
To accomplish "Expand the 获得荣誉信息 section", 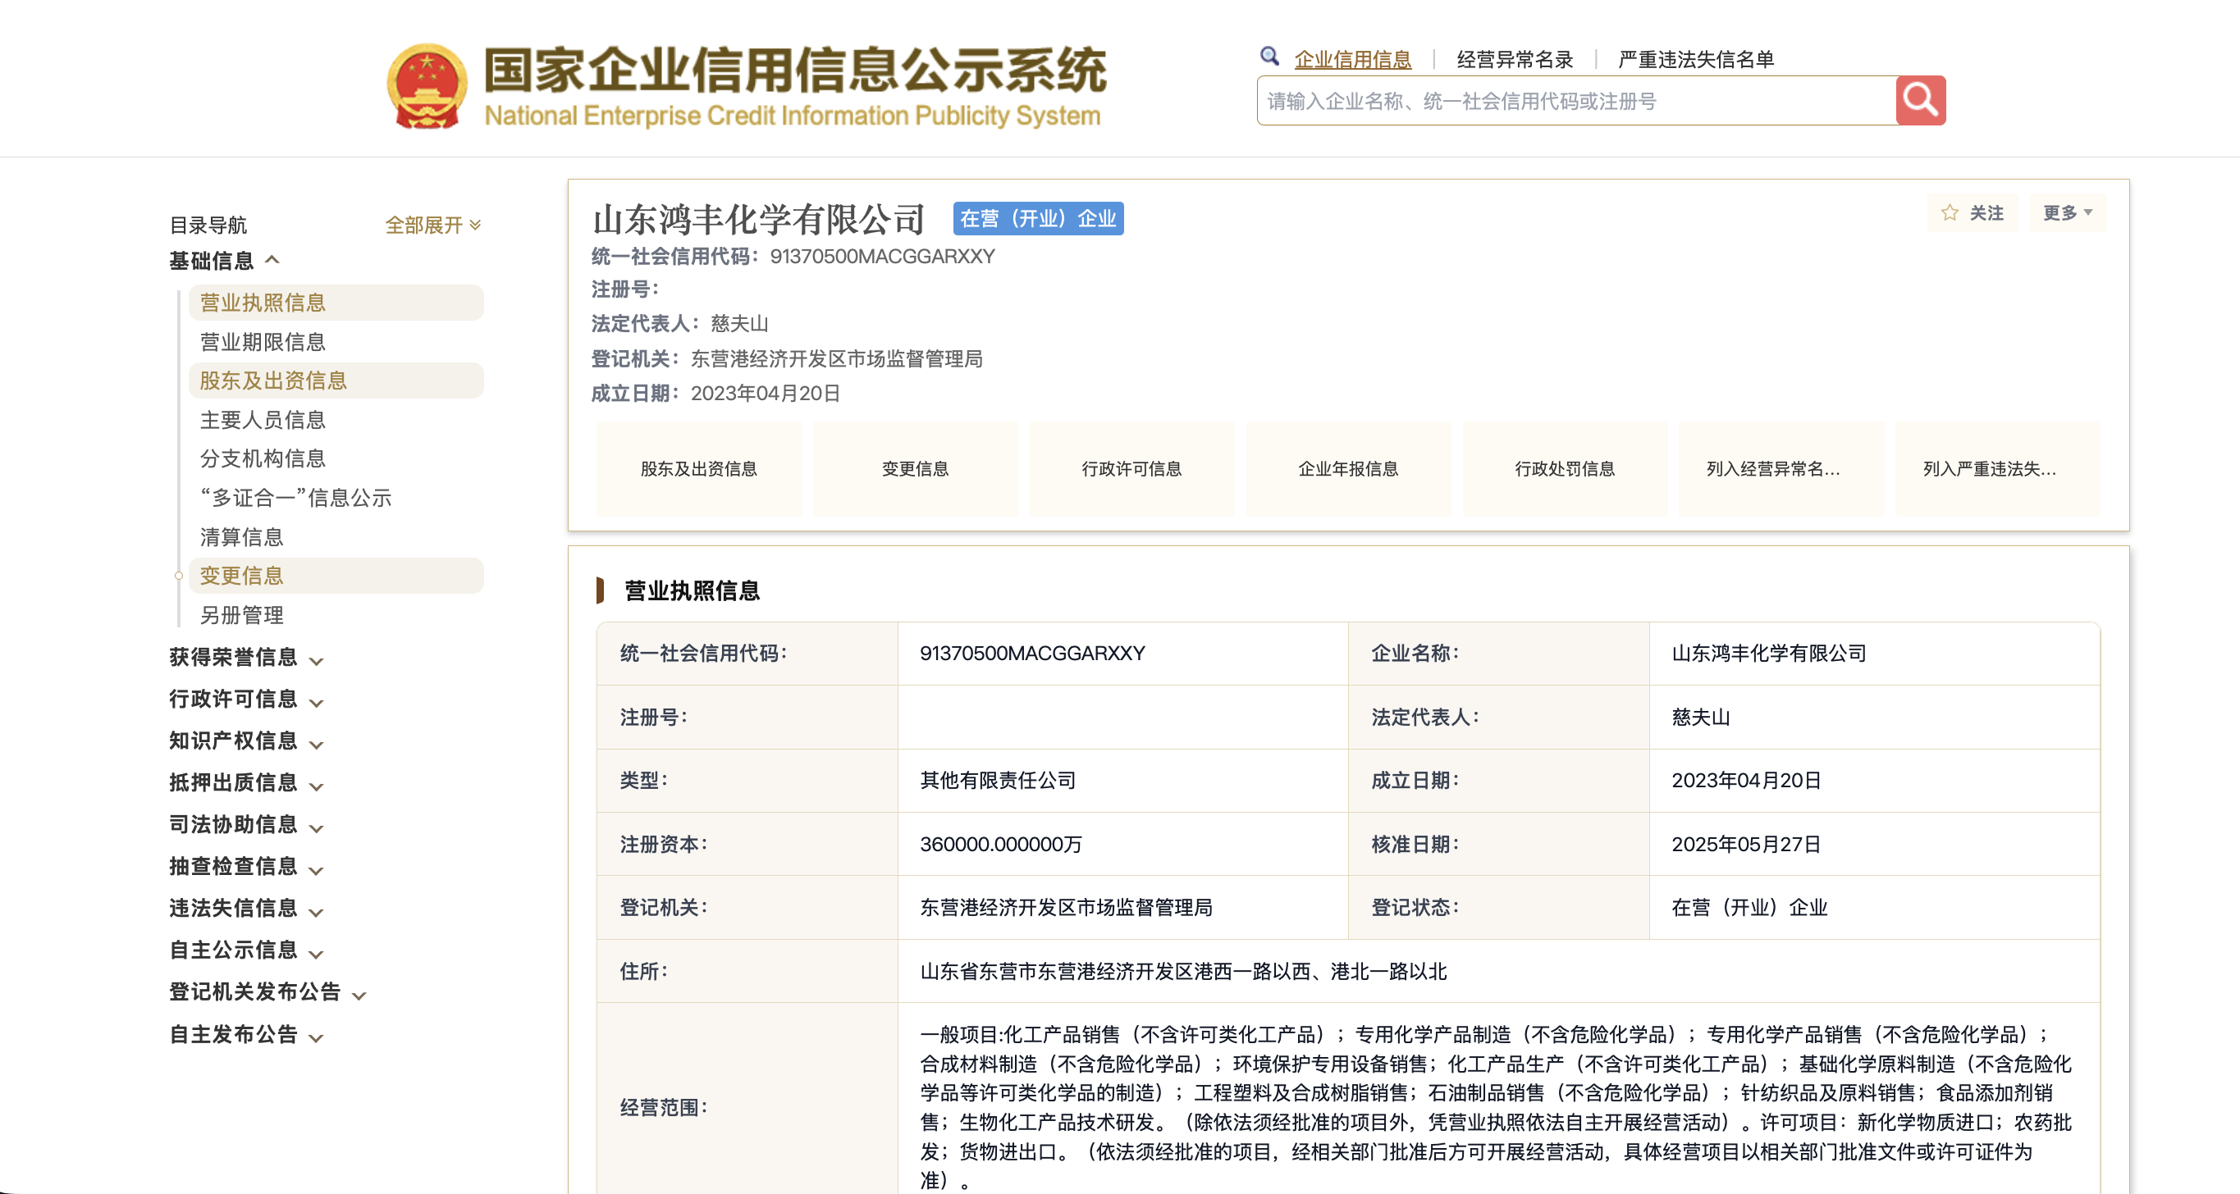I will point(246,658).
